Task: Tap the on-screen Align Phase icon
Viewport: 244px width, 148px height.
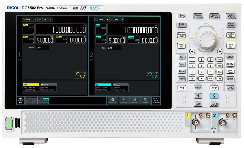Action: 124,101
